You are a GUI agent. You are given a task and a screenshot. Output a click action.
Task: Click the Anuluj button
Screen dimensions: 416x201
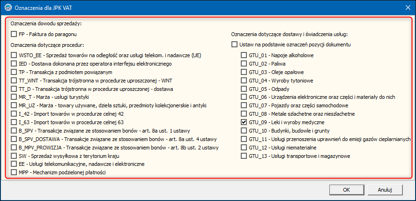click(x=385, y=190)
